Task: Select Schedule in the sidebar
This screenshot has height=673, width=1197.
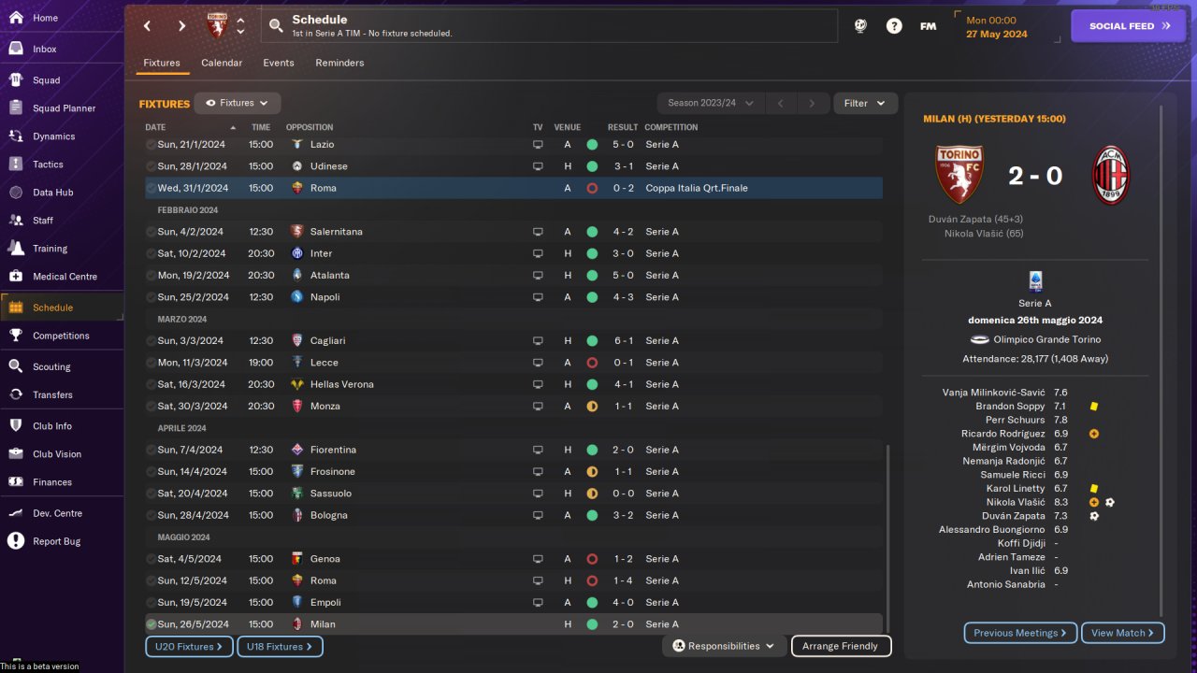Action: click(x=52, y=308)
